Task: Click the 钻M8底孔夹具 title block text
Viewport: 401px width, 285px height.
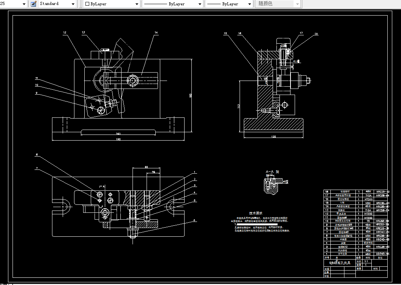Action: coord(339,263)
